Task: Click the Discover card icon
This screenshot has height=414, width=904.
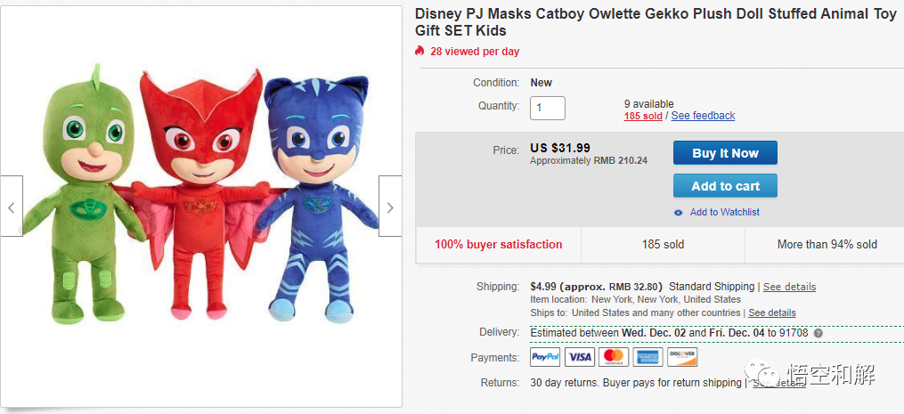Action: 682,357
